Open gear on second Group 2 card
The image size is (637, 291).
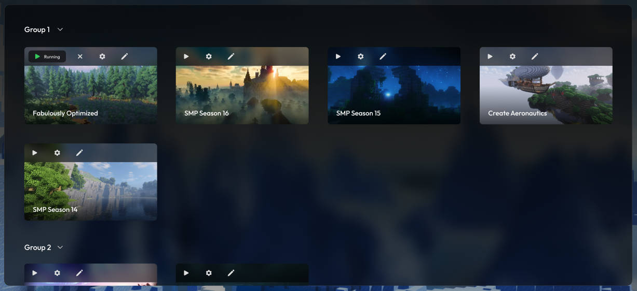point(209,273)
